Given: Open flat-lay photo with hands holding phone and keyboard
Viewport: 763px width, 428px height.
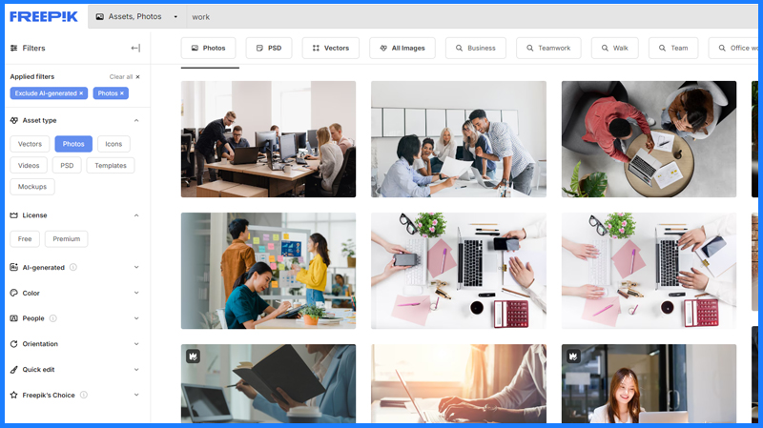Looking at the screenshot, I should pyautogui.click(x=459, y=271).
